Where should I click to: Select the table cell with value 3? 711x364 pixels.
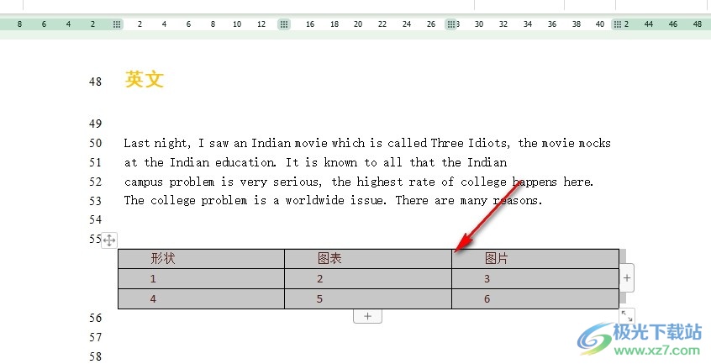click(535, 279)
